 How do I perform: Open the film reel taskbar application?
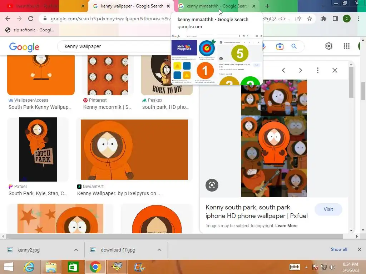pos(139,267)
